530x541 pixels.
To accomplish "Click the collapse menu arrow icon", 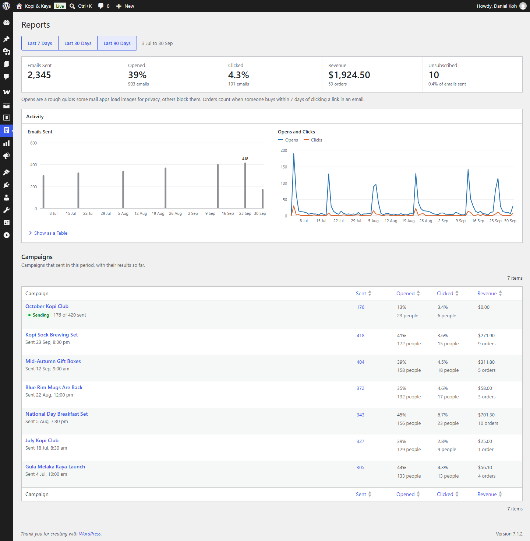I will pos(6,235).
